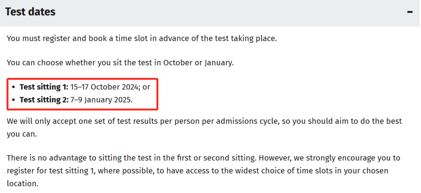Click the word 'location.' at paragraph end
The width and height of the screenshot is (421, 193).
[x=23, y=184]
